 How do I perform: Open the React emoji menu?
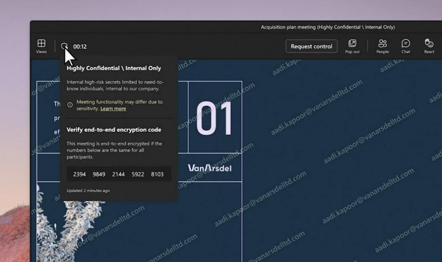(x=429, y=46)
